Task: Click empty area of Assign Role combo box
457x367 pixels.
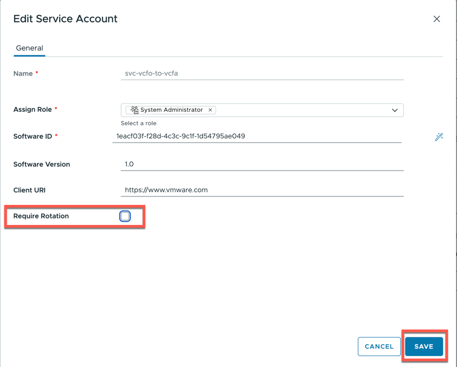Action: click(301, 110)
